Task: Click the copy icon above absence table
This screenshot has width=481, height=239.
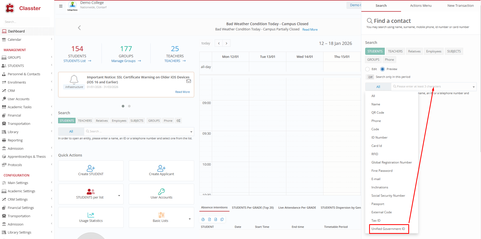Action: tap(222, 220)
